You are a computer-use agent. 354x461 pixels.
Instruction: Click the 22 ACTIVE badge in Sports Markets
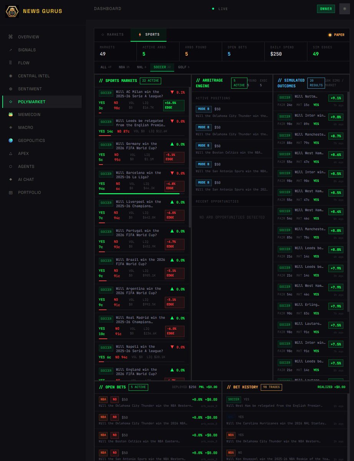151,81
